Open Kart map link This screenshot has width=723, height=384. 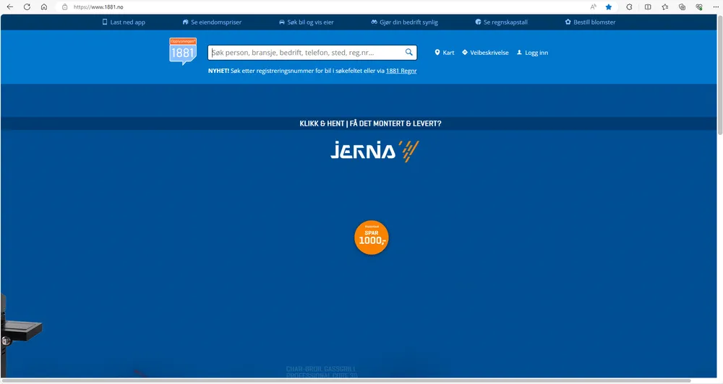(x=444, y=53)
